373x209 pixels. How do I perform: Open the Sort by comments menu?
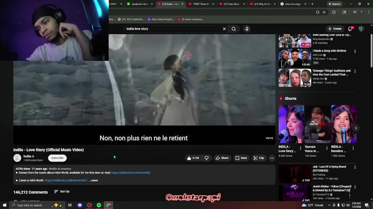coord(62,192)
